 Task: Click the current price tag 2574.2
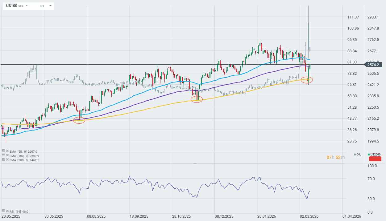tap(374, 64)
